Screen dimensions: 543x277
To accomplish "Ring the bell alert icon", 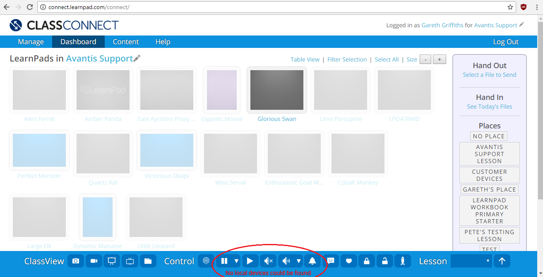I will (312, 261).
